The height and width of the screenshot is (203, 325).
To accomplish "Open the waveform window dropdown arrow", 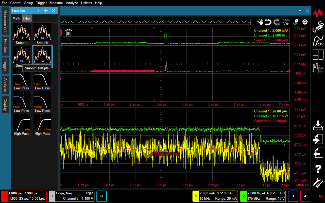I will 300,11.
